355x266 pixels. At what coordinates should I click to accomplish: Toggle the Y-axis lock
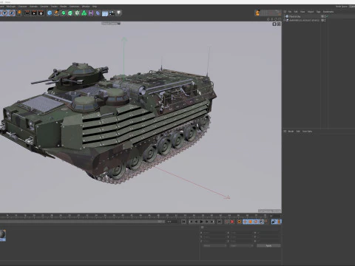(4, 13)
